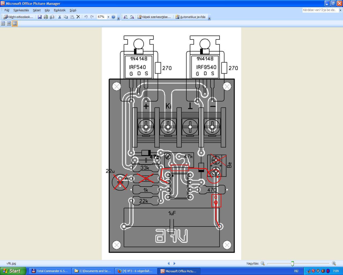This screenshot has height=275, width=343.
Task: Open the Eszközök menu
Action: 59,10
